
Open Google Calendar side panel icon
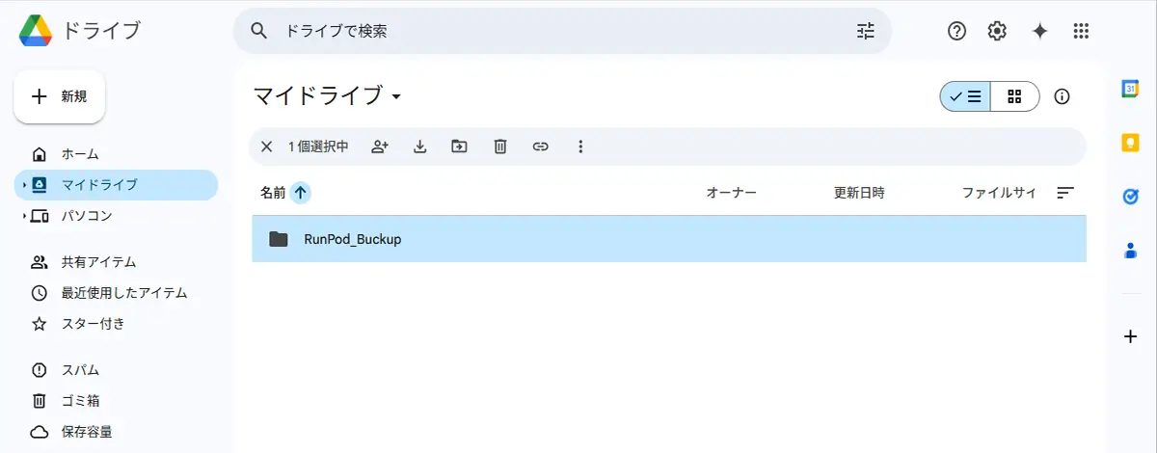coord(1130,89)
